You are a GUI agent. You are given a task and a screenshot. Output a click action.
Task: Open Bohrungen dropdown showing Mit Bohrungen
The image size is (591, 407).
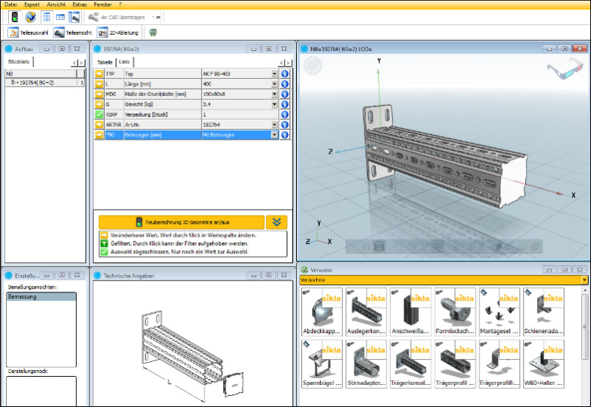tap(274, 135)
